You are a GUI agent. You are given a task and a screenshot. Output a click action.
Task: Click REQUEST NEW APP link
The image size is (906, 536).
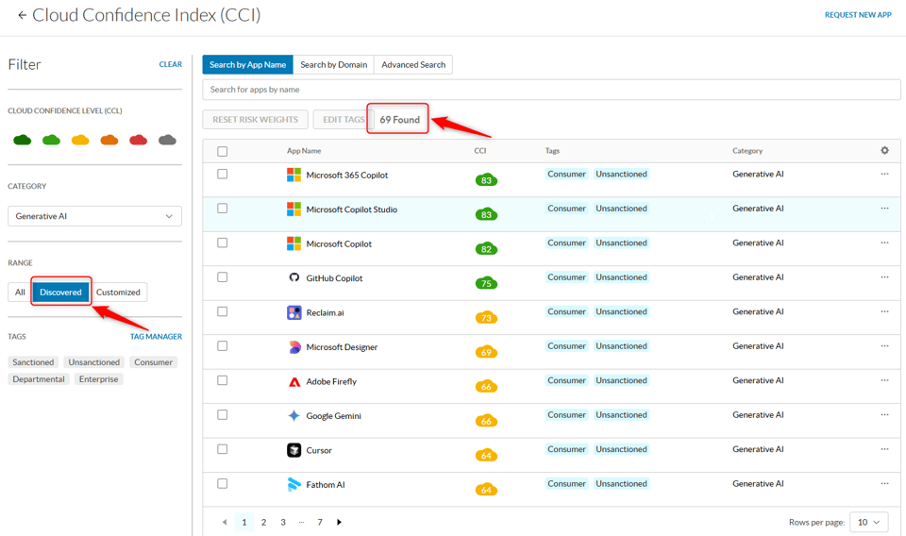click(x=858, y=15)
